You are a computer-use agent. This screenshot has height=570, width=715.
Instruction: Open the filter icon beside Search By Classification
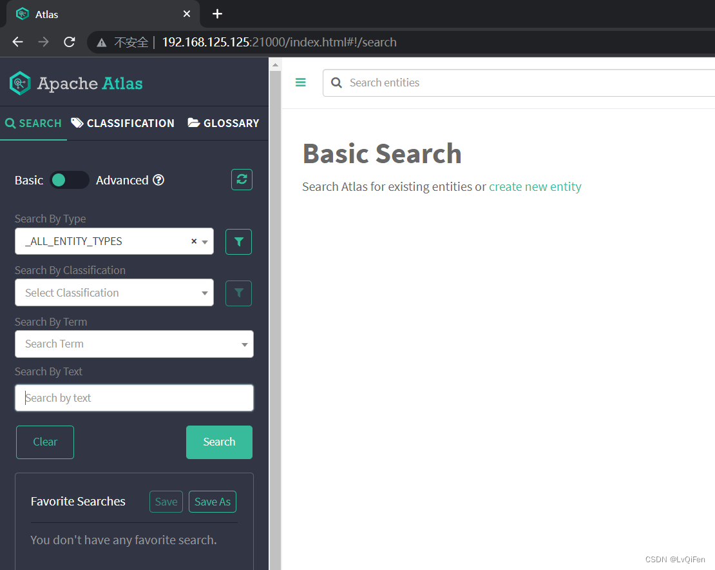238,293
